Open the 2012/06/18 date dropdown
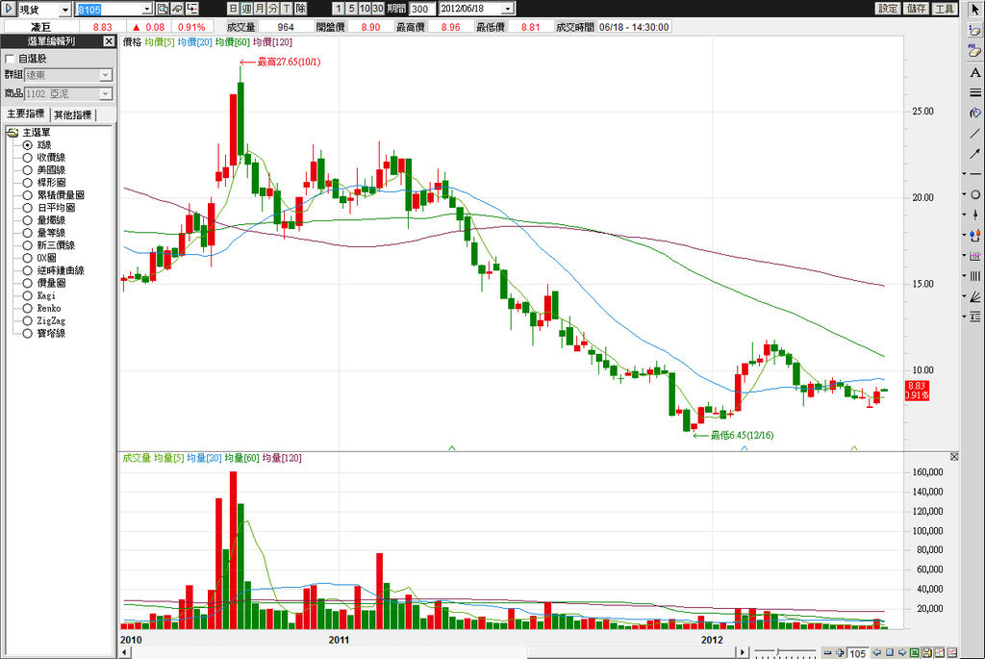Screen dimensions: 985x659 (508, 9)
